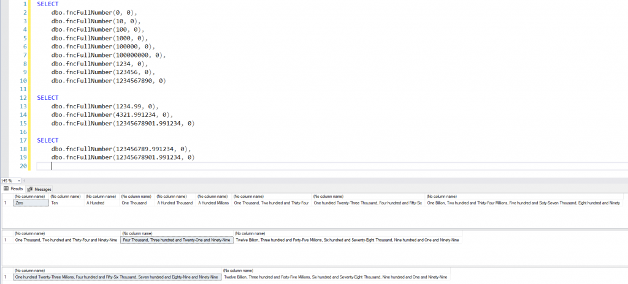Image resolution: width=628 pixels, height=284 pixels.
Task: Click line number 20 in the editor margin
Action: pos(23,166)
